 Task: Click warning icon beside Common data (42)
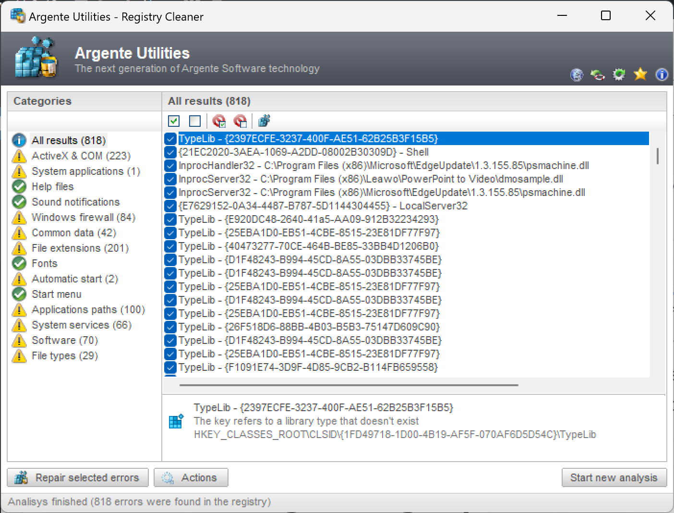19,232
